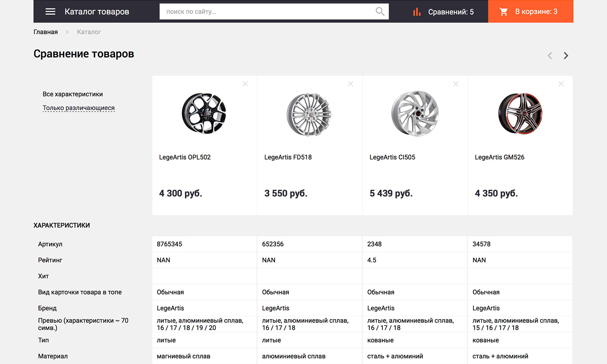The width and height of the screenshot is (607, 364).
Task: Click the search magnifier icon
Action: 380,11
